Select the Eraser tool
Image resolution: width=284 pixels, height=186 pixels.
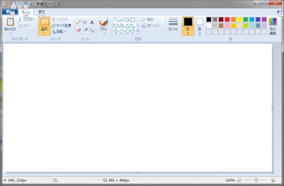(78, 30)
